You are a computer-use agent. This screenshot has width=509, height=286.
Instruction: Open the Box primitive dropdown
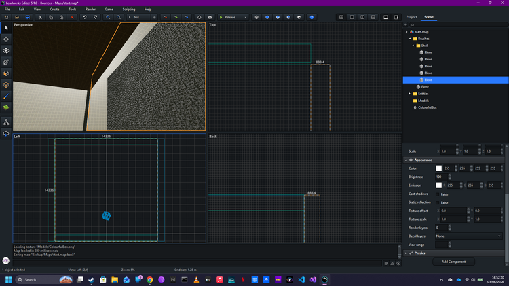point(138,17)
